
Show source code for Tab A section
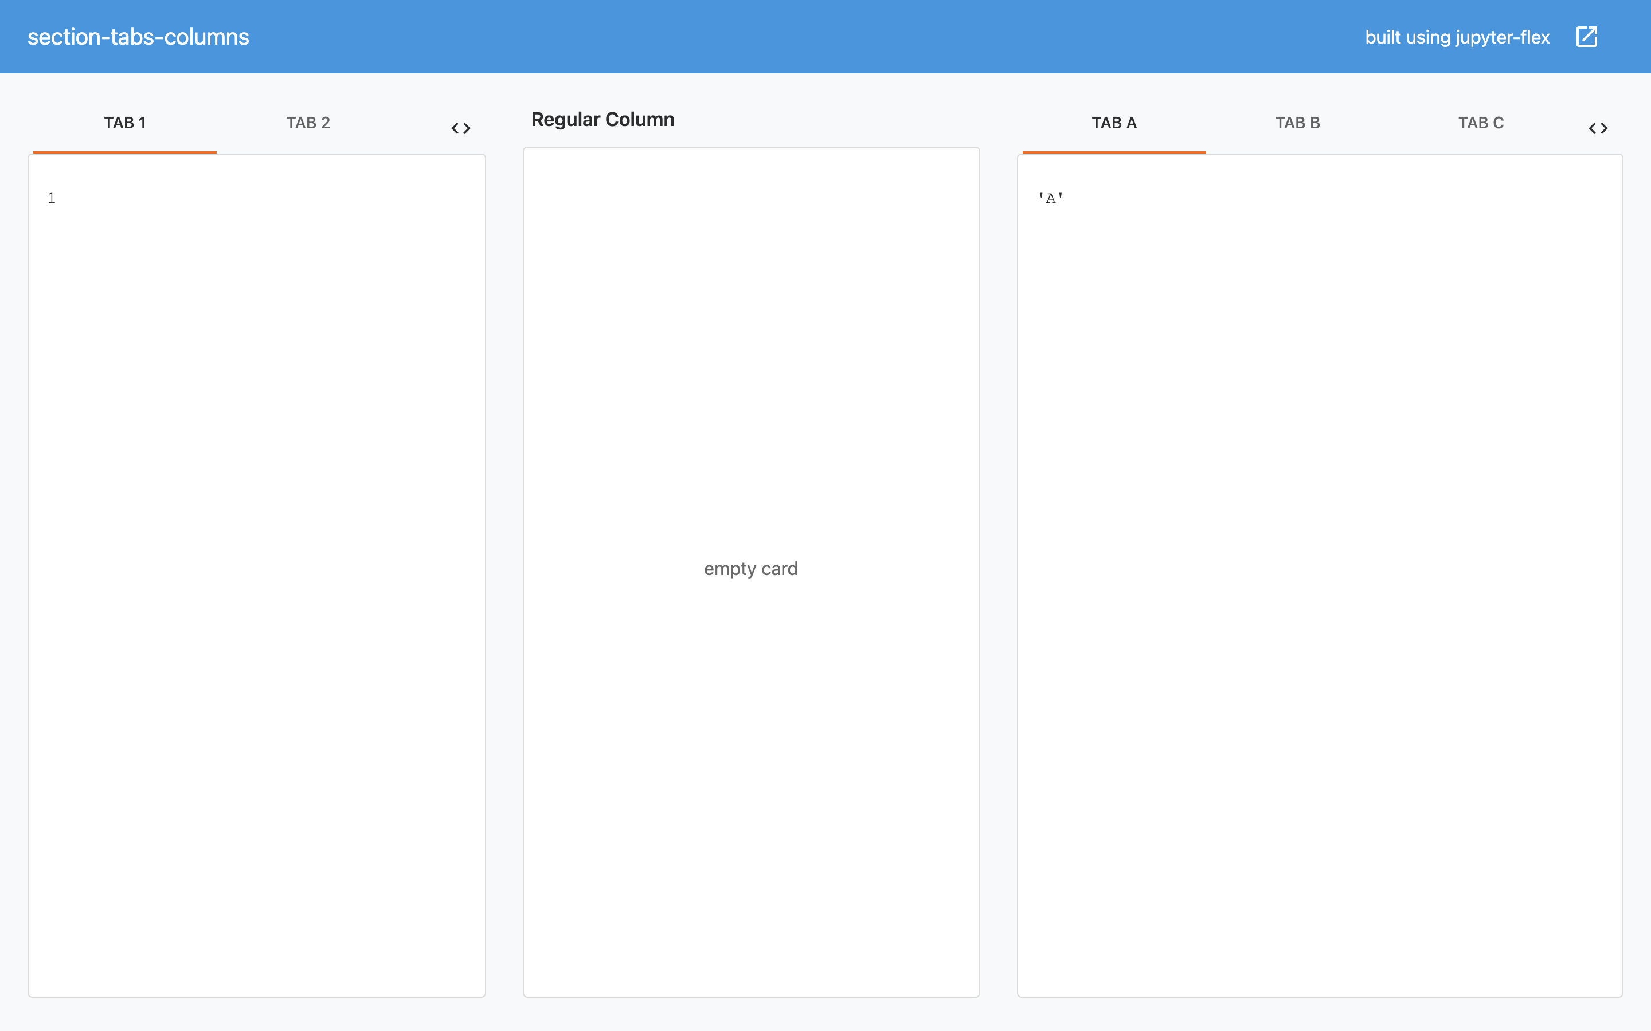coord(1598,128)
